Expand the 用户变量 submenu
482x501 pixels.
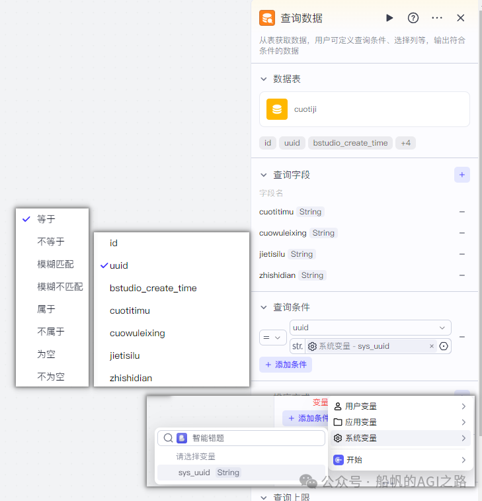pyautogui.click(x=400, y=406)
